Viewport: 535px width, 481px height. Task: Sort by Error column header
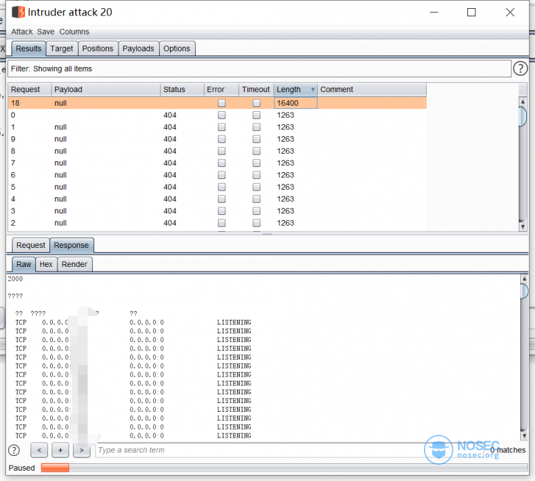point(221,89)
